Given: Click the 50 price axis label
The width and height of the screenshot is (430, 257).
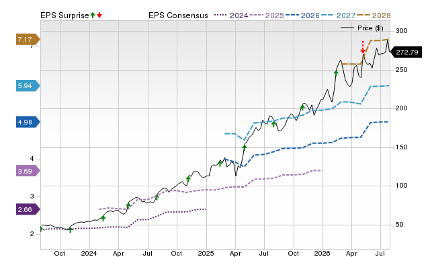Looking at the screenshot, I should tap(400, 225).
